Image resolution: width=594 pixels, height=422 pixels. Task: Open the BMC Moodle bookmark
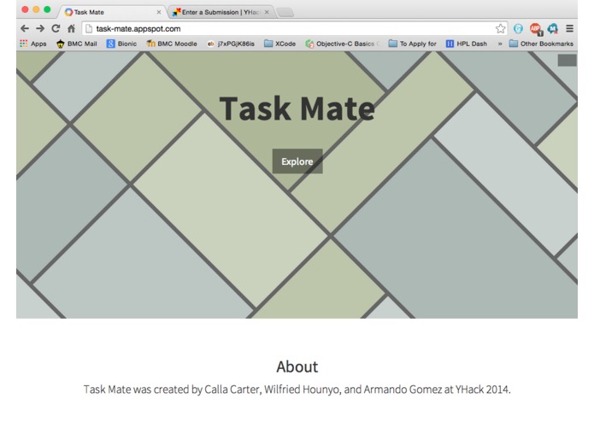click(172, 44)
